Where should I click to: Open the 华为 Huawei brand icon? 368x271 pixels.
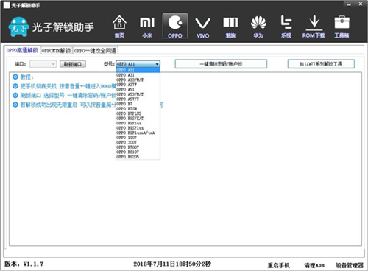[x=258, y=27]
